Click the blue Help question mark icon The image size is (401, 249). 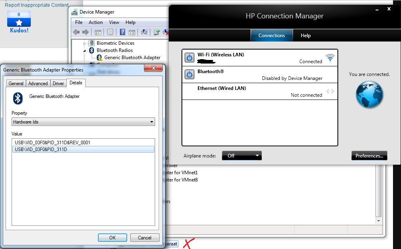point(122,32)
